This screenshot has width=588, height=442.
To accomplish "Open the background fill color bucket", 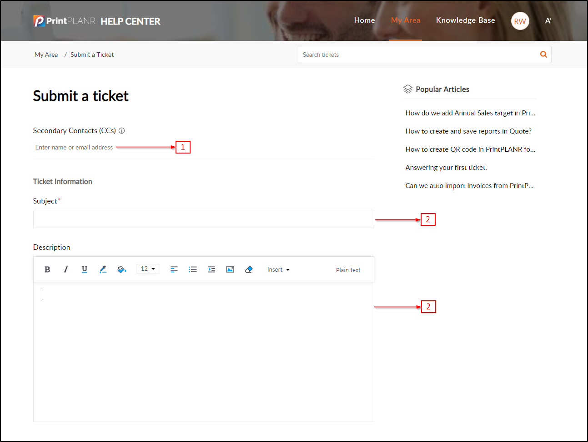I will pos(121,269).
